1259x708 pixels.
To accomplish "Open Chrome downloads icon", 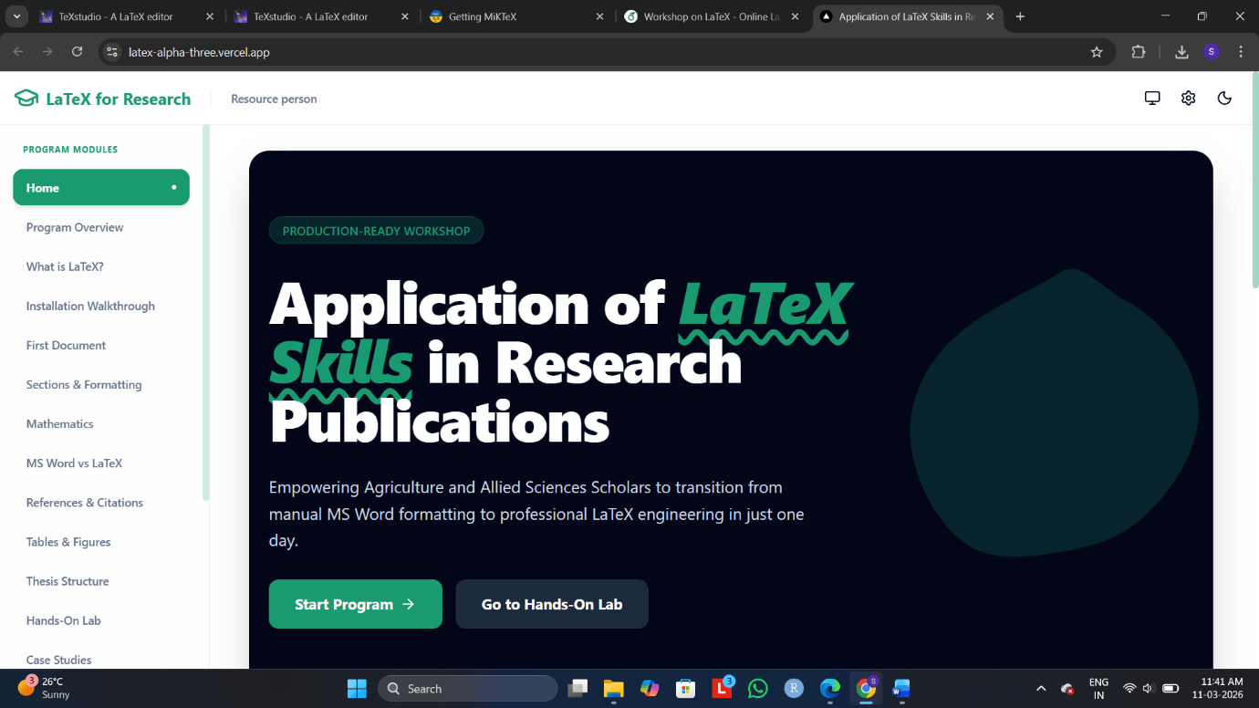I will 1181,52.
